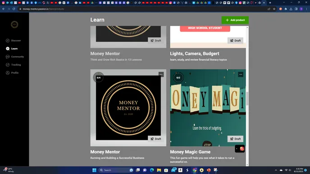
Task: Click the share page icon in address bar
Action: click(x=269, y=9)
